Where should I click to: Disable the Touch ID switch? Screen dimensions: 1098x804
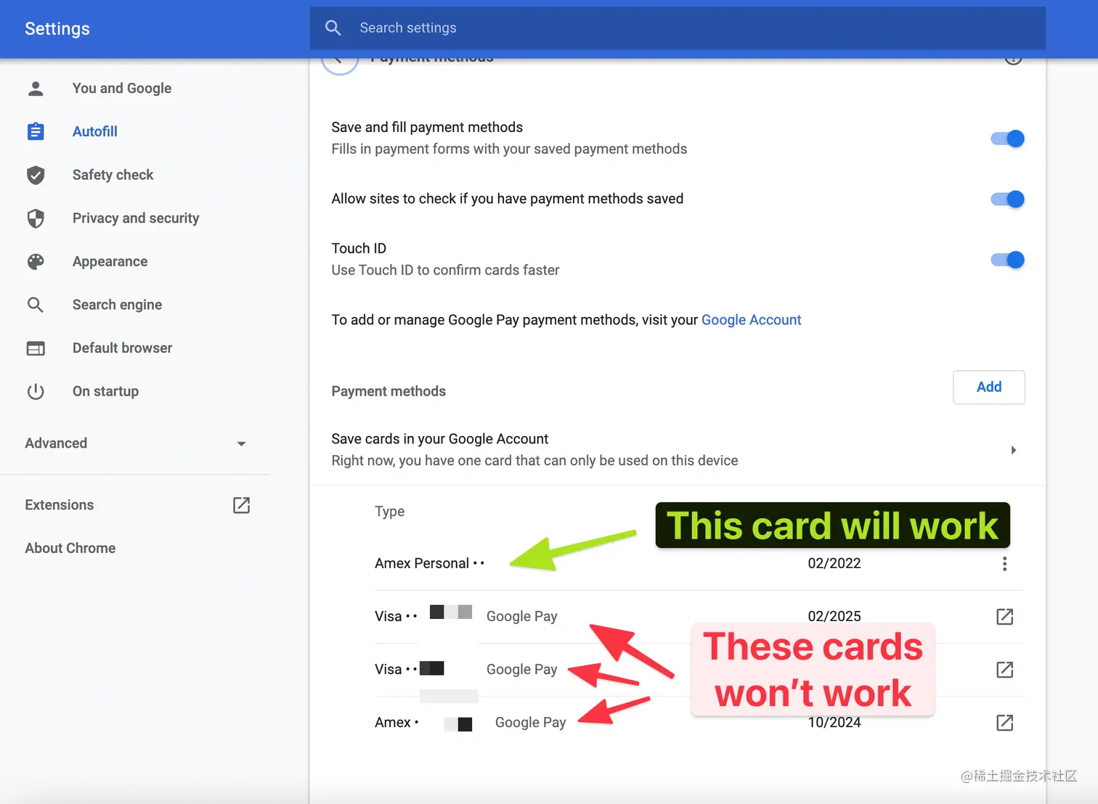[1007, 260]
